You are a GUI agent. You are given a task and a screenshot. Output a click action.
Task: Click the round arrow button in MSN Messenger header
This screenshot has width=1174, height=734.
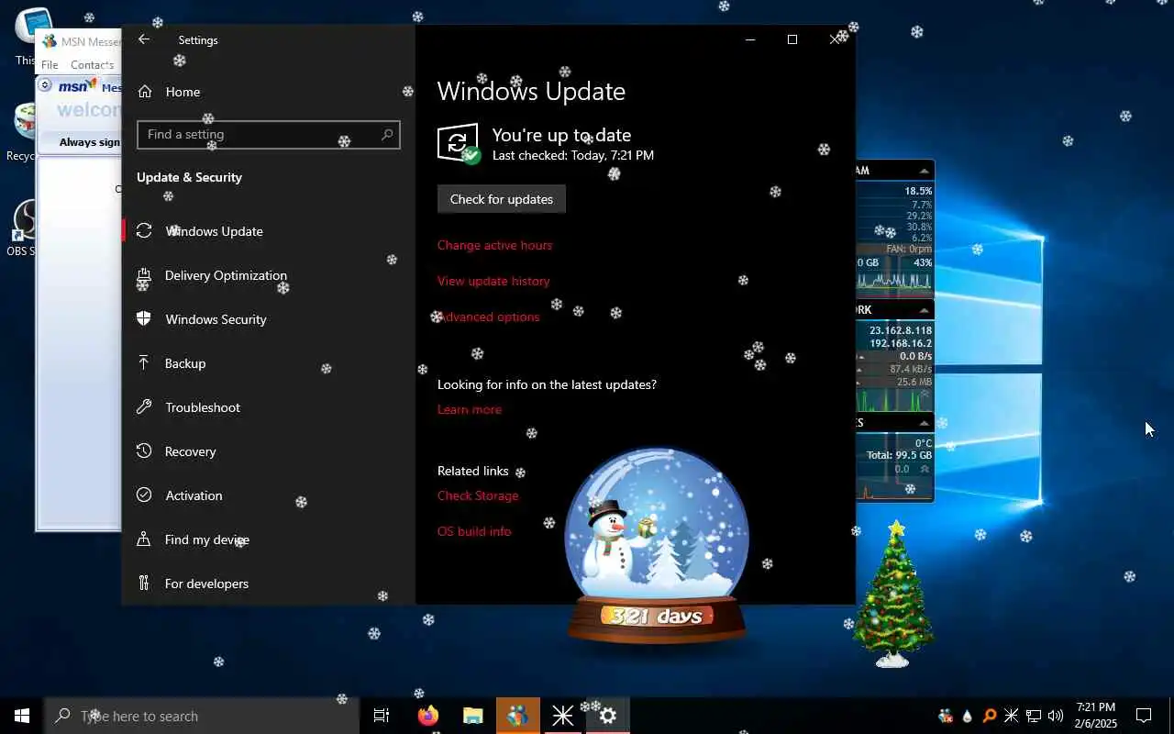(45, 85)
